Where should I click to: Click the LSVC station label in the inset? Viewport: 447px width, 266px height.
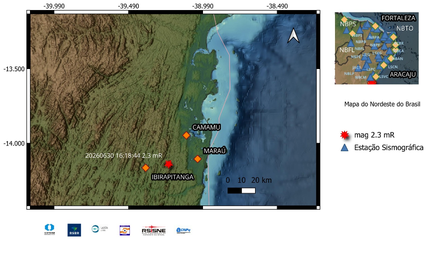(x=384, y=77)
